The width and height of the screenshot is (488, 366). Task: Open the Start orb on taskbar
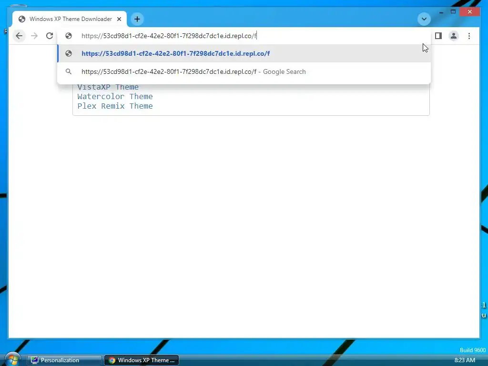[x=12, y=360]
